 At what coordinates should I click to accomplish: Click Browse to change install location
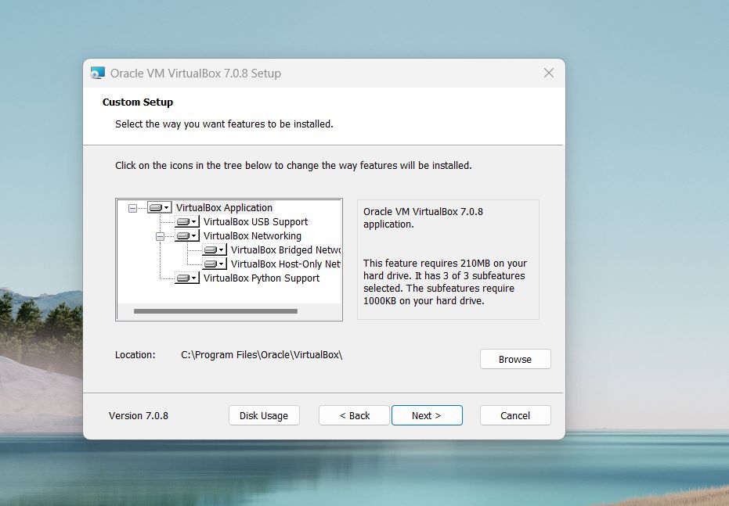(x=515, y=359)
